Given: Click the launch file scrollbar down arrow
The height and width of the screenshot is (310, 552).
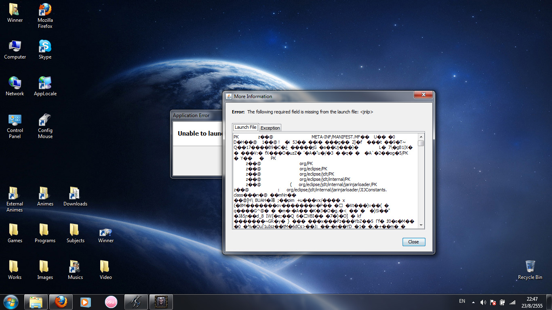Looking at the screenshot, I should click(x=421, y=225).
